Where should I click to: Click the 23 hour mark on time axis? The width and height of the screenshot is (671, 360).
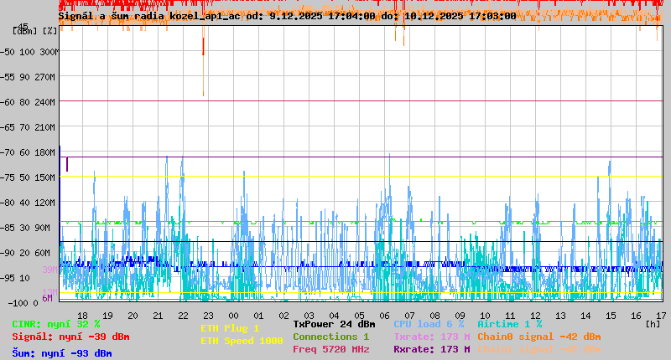pyautogui.click(x=209, y=315)
